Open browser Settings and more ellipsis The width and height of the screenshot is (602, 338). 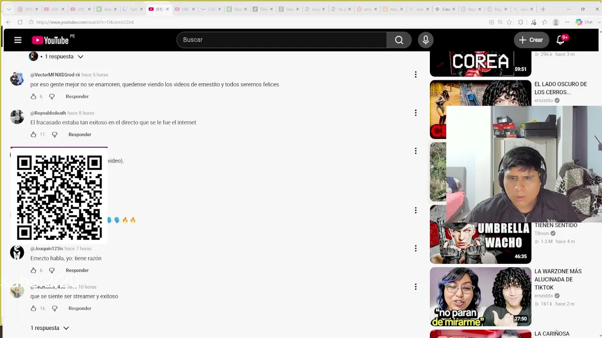[567, 22]
